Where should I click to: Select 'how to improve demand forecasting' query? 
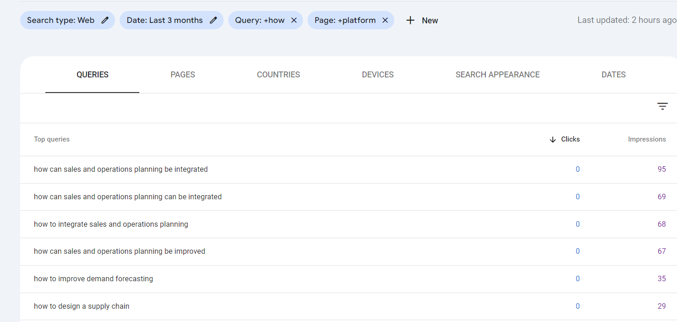tap(94, 279)
